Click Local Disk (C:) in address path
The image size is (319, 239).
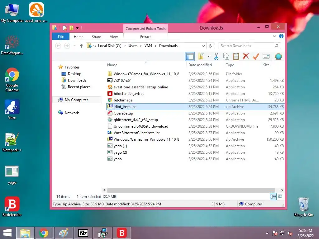[110, 46]
